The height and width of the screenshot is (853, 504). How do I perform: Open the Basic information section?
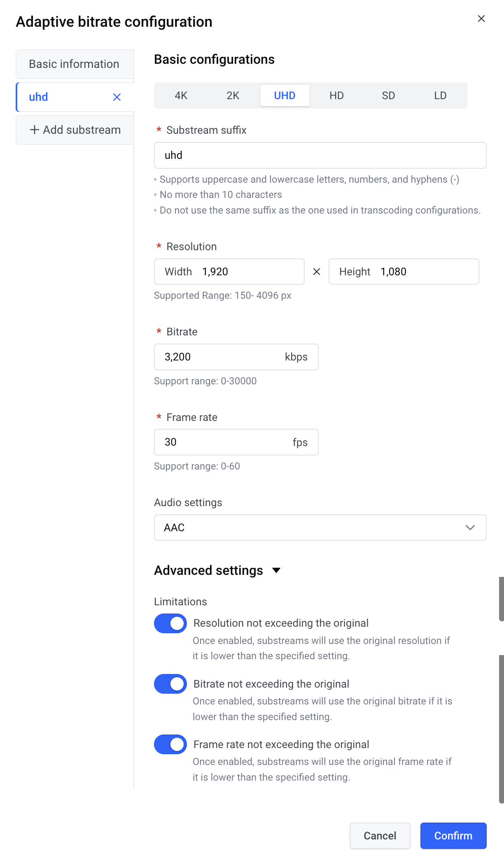click(x=75, y=64)
